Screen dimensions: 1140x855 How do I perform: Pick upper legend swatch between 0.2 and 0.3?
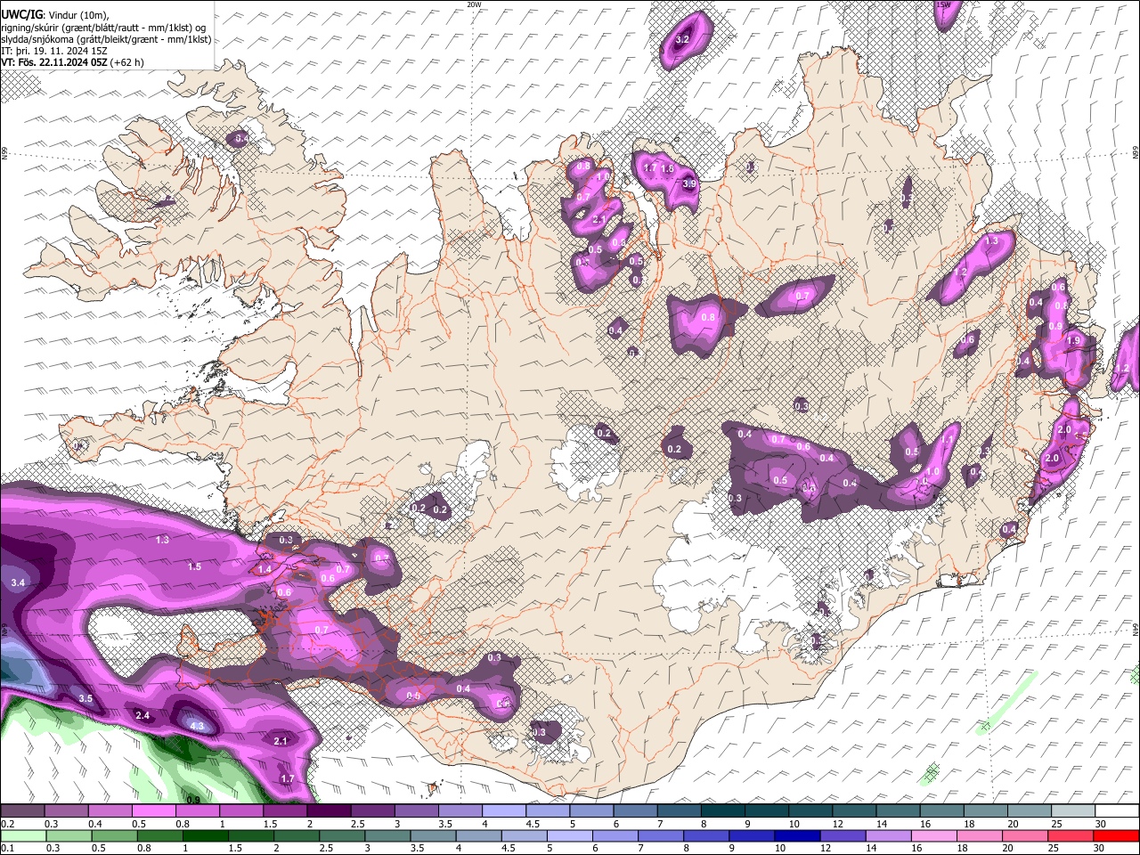click(22, 811)
